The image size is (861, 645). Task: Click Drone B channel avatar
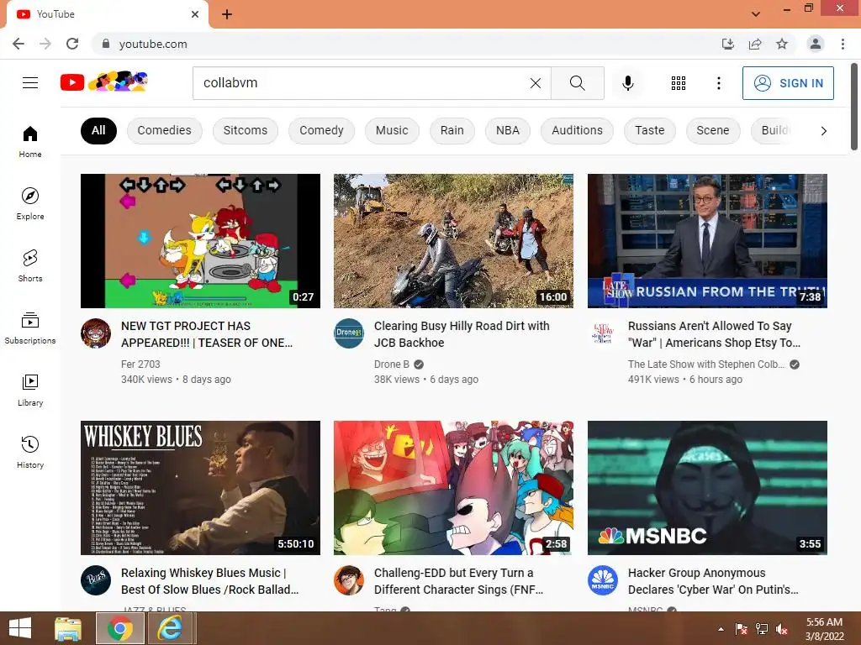(349, 333)
